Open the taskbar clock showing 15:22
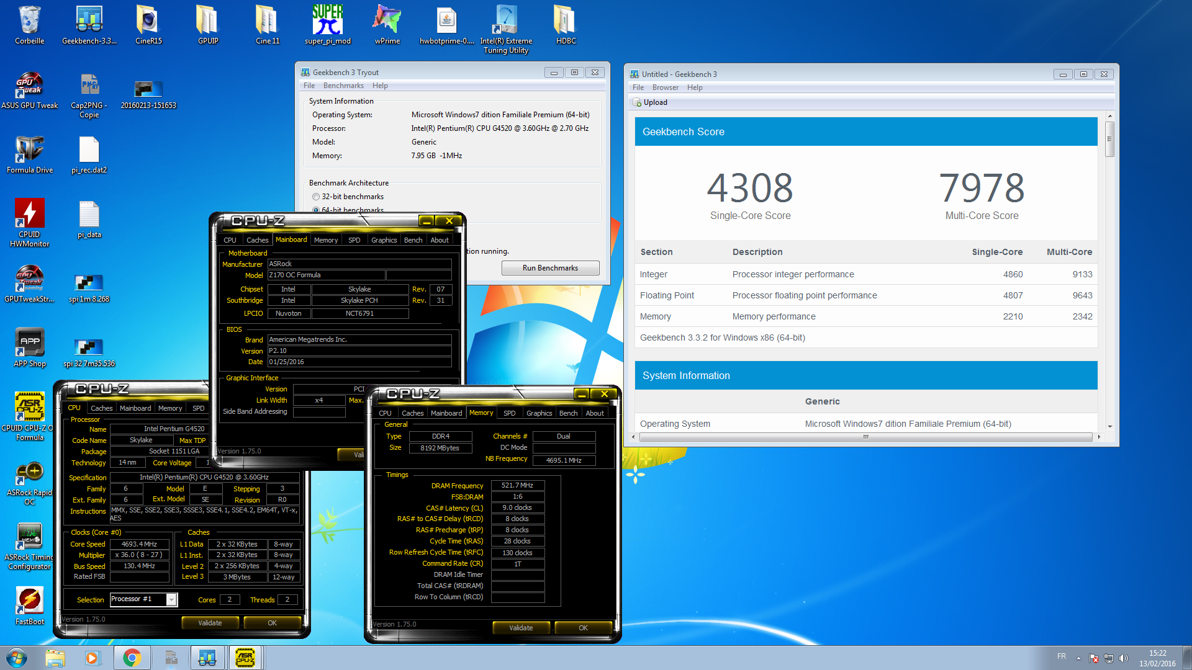 [1157, 658]
